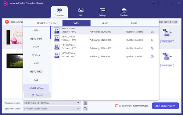Choose MKV in format list
183x115 pixels.
point(36,63)
